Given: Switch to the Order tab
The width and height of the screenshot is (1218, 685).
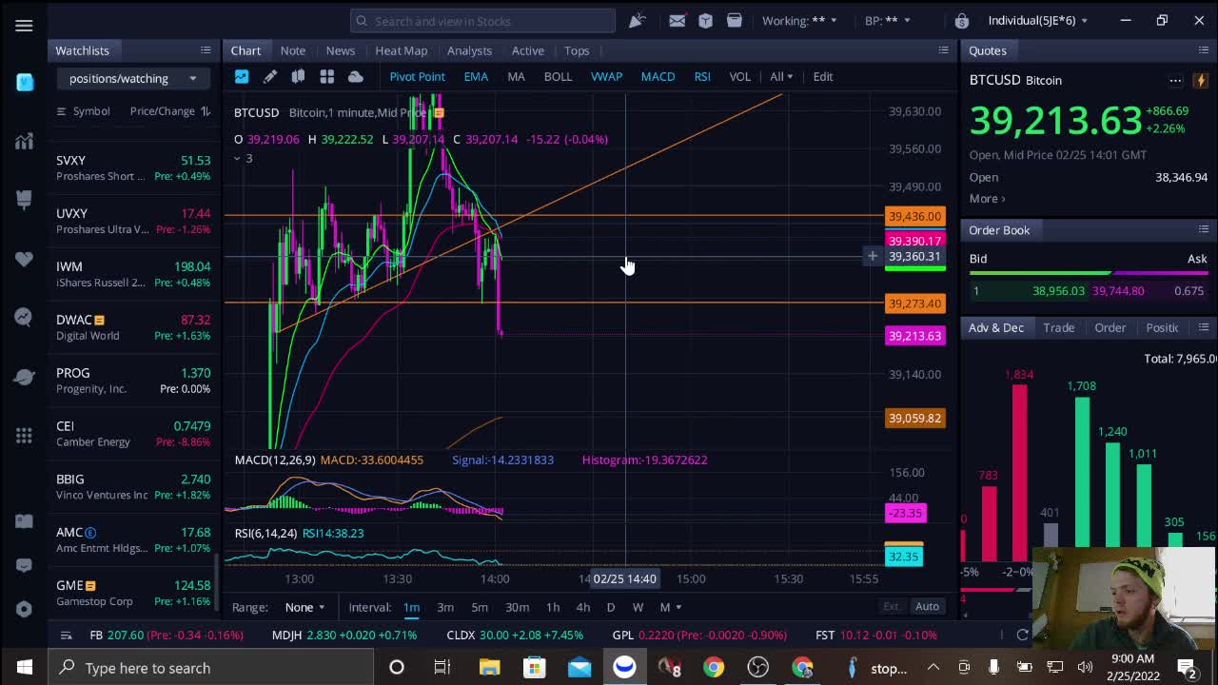Looking at the screenshot, I should coord(1110,327).
